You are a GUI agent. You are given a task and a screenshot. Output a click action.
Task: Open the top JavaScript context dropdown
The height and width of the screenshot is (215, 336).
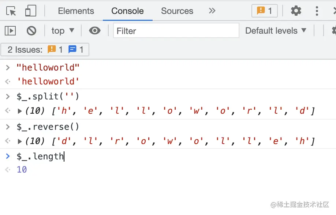pos(63,31)
